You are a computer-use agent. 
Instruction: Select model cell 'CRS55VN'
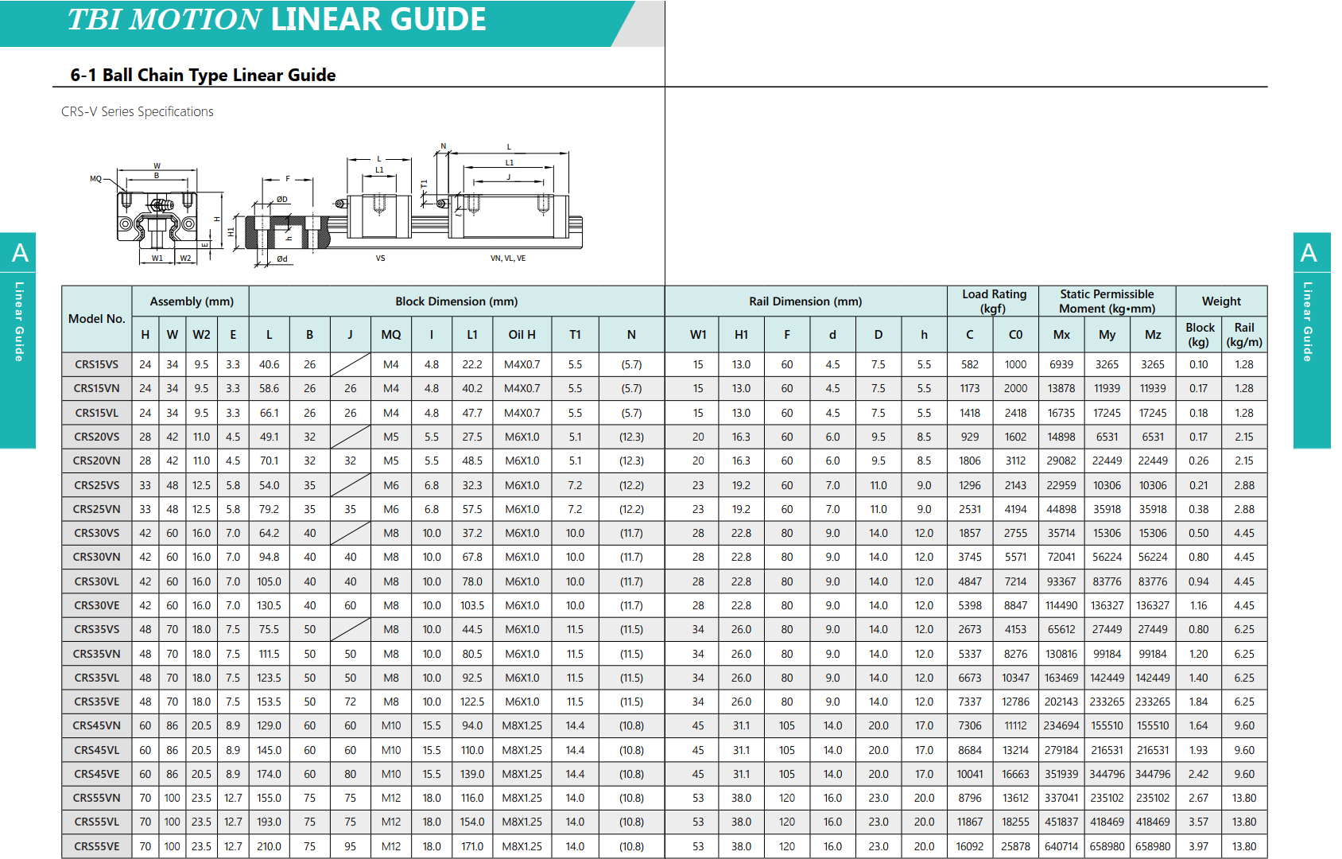click(97, 798)
